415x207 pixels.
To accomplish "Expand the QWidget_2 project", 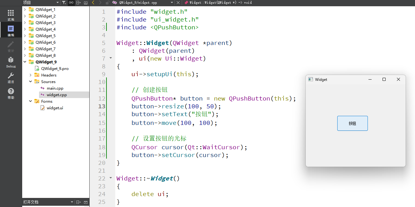I will pos(25,16).
